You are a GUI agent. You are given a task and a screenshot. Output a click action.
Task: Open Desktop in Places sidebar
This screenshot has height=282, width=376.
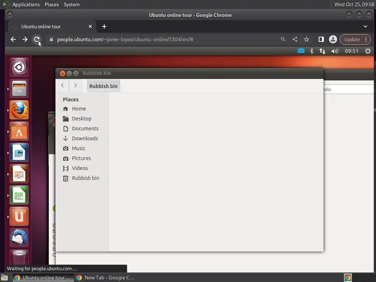point(82,119)
